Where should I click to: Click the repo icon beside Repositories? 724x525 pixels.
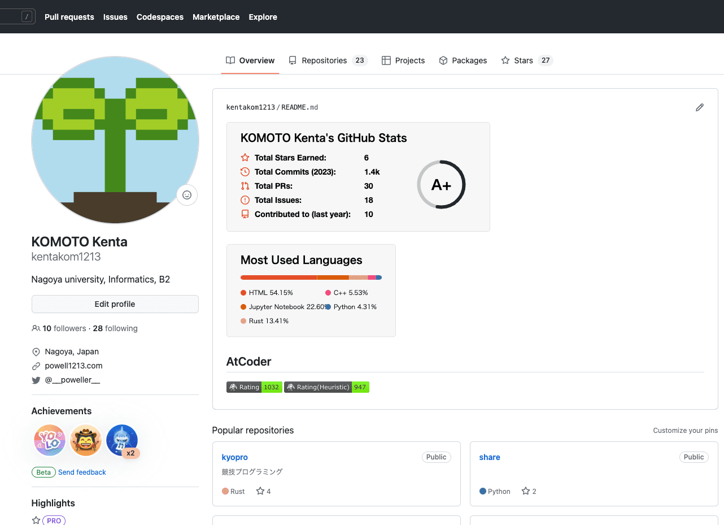(293, 60)
